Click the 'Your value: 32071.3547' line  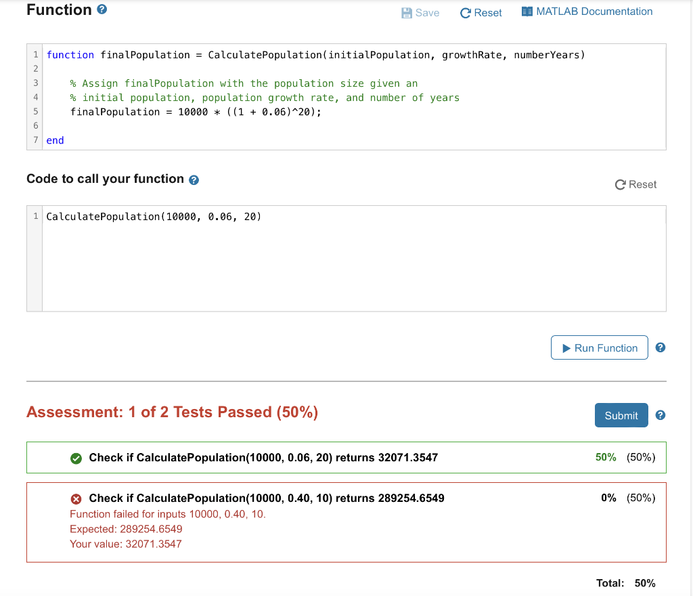(126, 544)
